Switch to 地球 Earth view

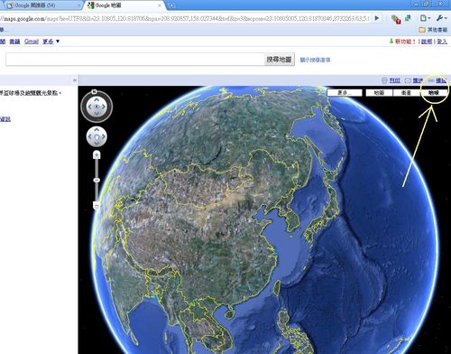pyautogui.click(x=434, y=93)
